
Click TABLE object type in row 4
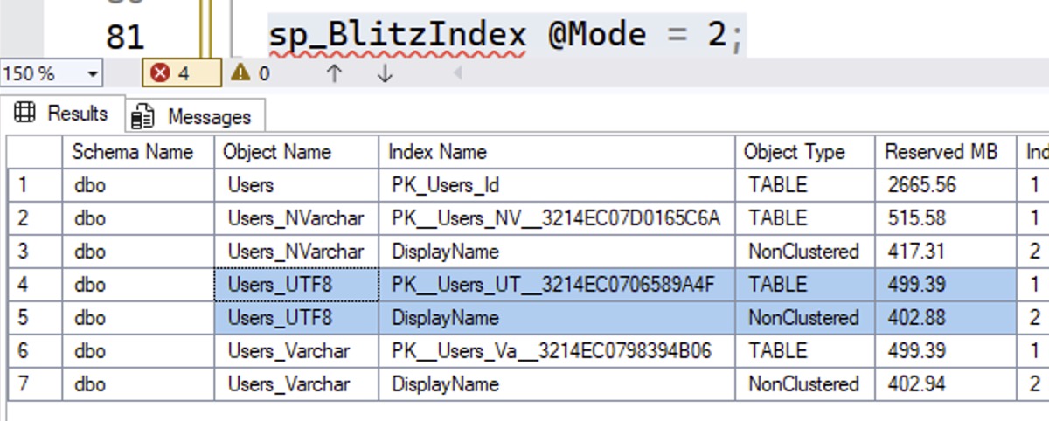coord(805,285)
